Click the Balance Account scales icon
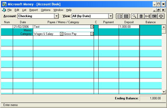This screenshot has height=108, width=167. (x=161, y=16)
